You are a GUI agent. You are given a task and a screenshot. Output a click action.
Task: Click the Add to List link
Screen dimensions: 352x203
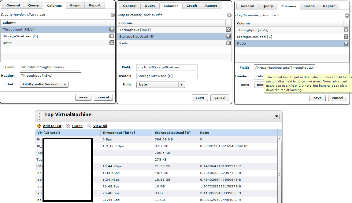pos(52,126)
